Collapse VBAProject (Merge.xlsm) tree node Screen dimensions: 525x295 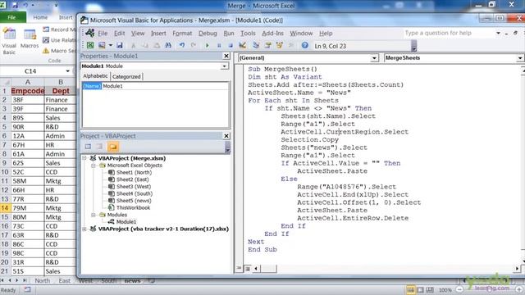point(84,158)
